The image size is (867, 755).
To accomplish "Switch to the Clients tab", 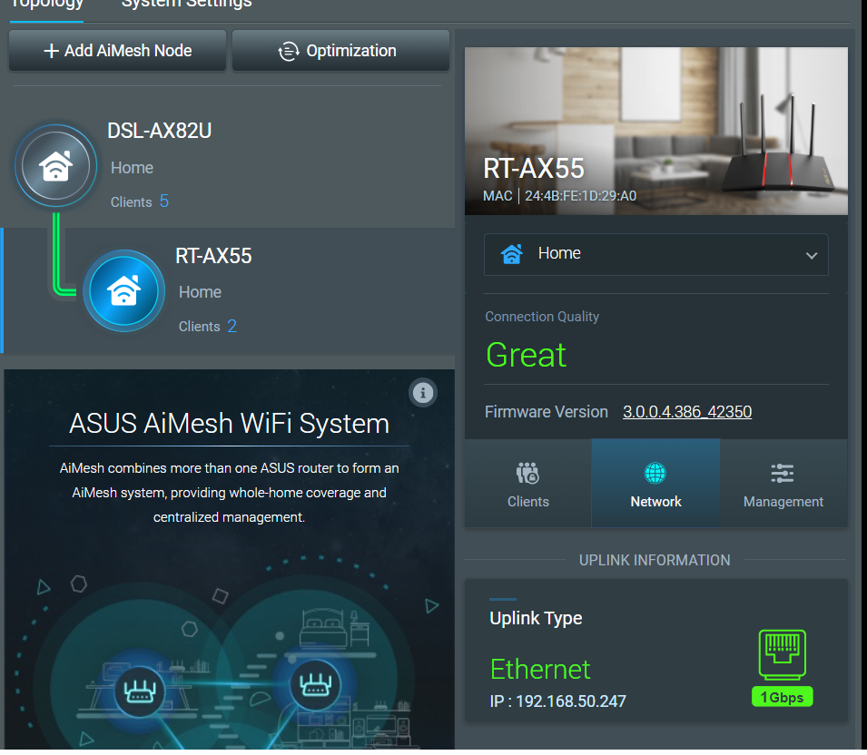I will (528, 484).
